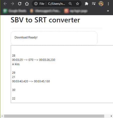Reload the page with the refresh icon

click(x=20, y=4)
